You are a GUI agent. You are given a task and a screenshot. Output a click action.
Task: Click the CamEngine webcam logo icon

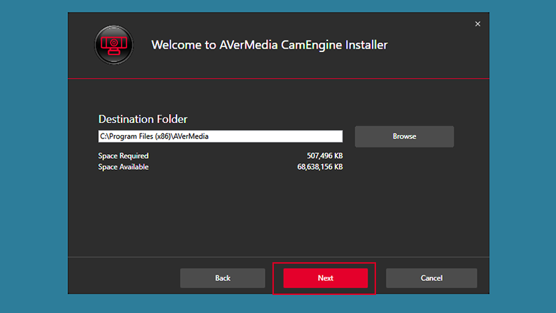tap(114, 45)
